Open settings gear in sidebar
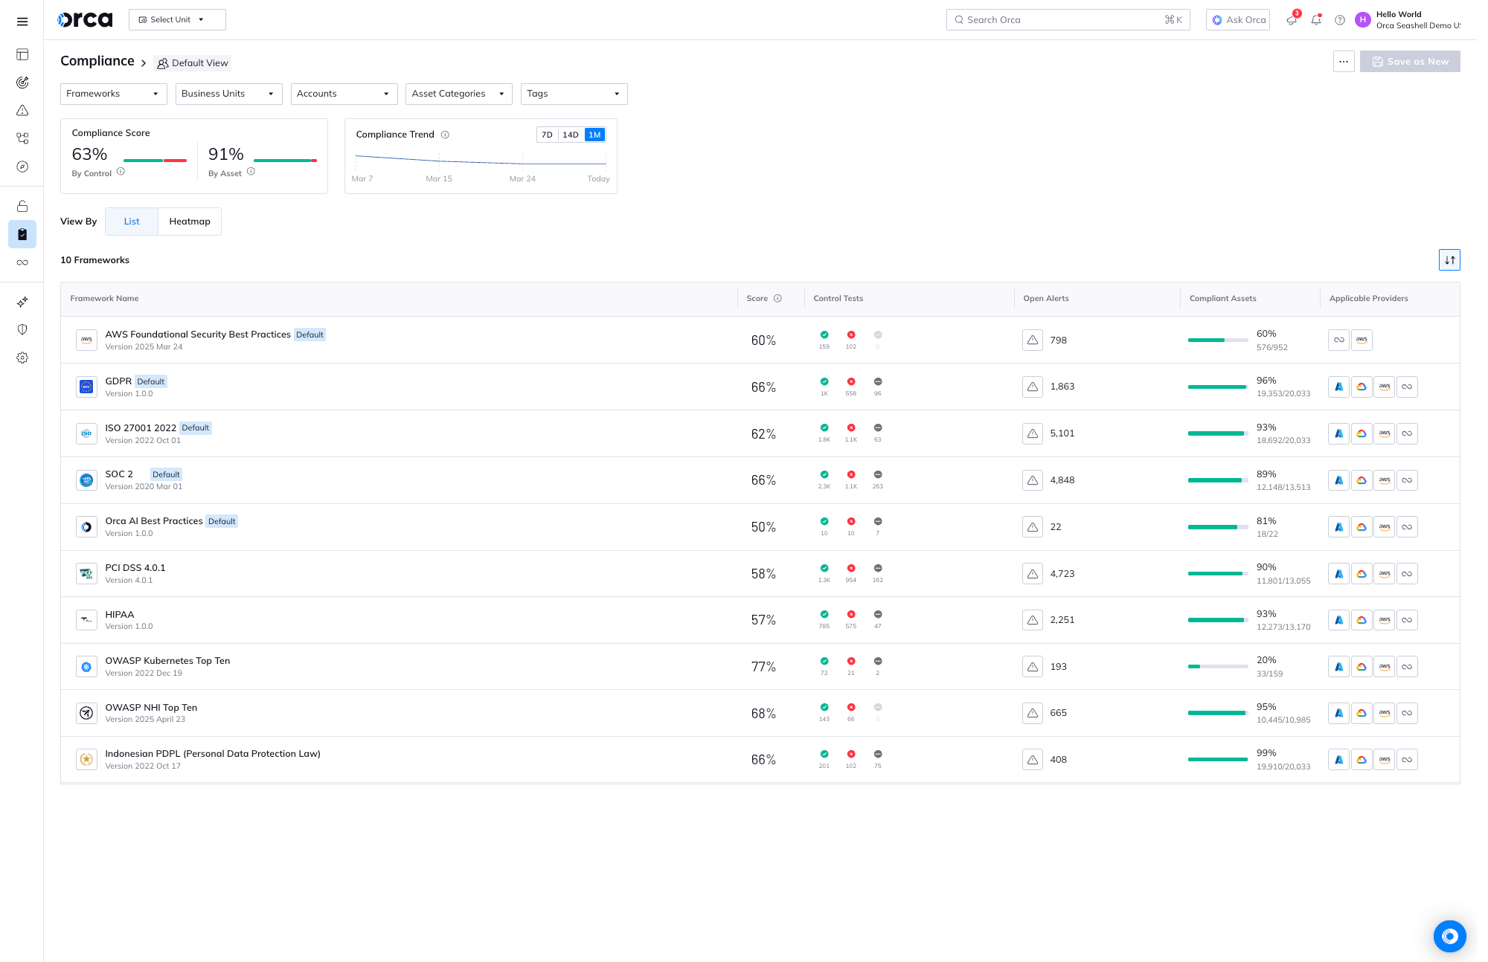The width and height of the screenshot is (1488, 962). click(x=22, y=358)
